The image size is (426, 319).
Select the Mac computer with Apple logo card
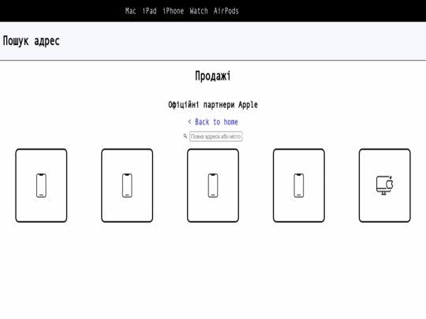(385, 185)
